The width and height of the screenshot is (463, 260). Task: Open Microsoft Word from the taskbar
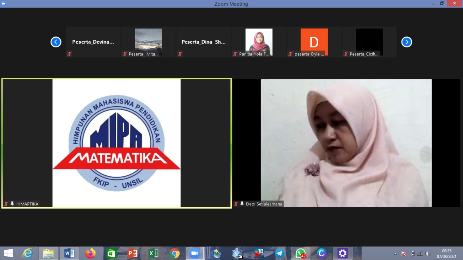[x=69, y=253]
